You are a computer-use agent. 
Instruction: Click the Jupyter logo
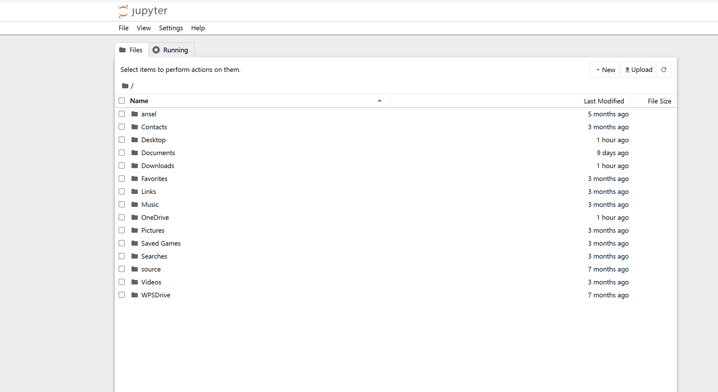[x=123, y=10]
